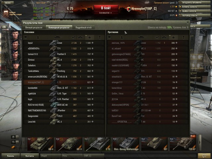Select ally player tomas1512
The width and height of the screenshot is (212, 159).
[x=64, y=54]
